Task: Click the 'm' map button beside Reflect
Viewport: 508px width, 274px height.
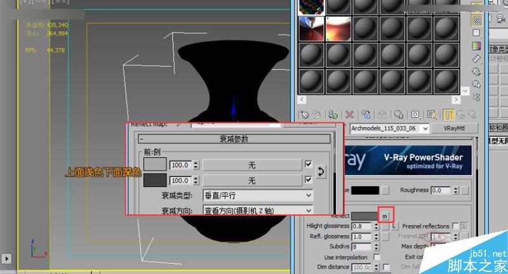Action: click(385, 216)
